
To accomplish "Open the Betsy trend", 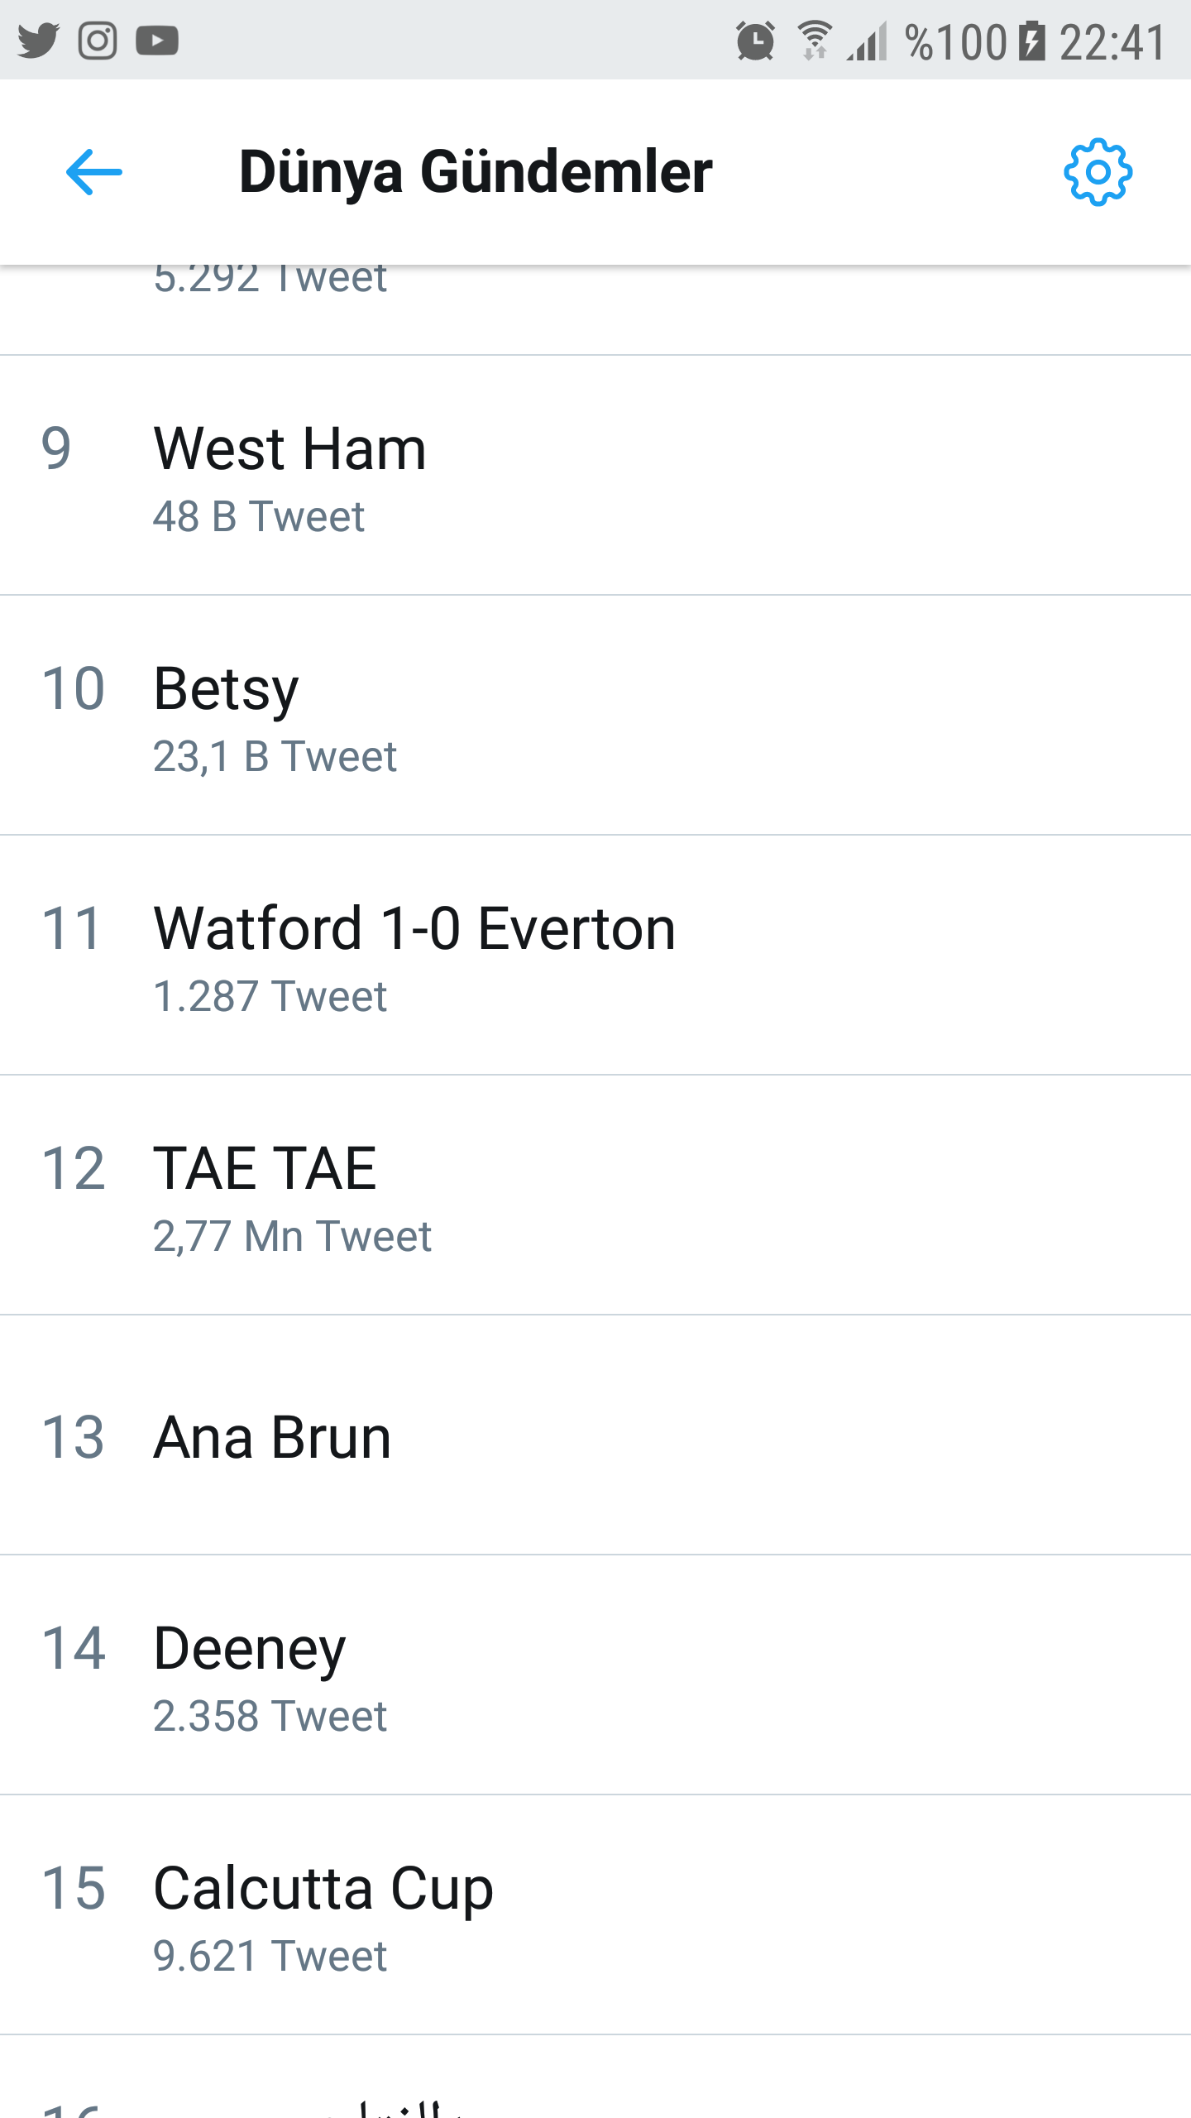I will (x=226, y=689).
